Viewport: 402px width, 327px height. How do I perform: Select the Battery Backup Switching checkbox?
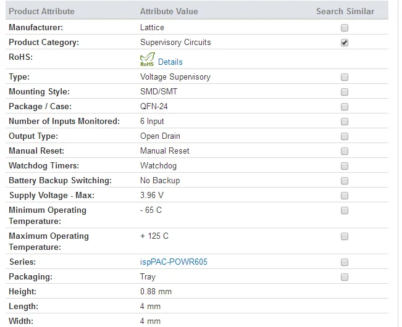[345, 181]
